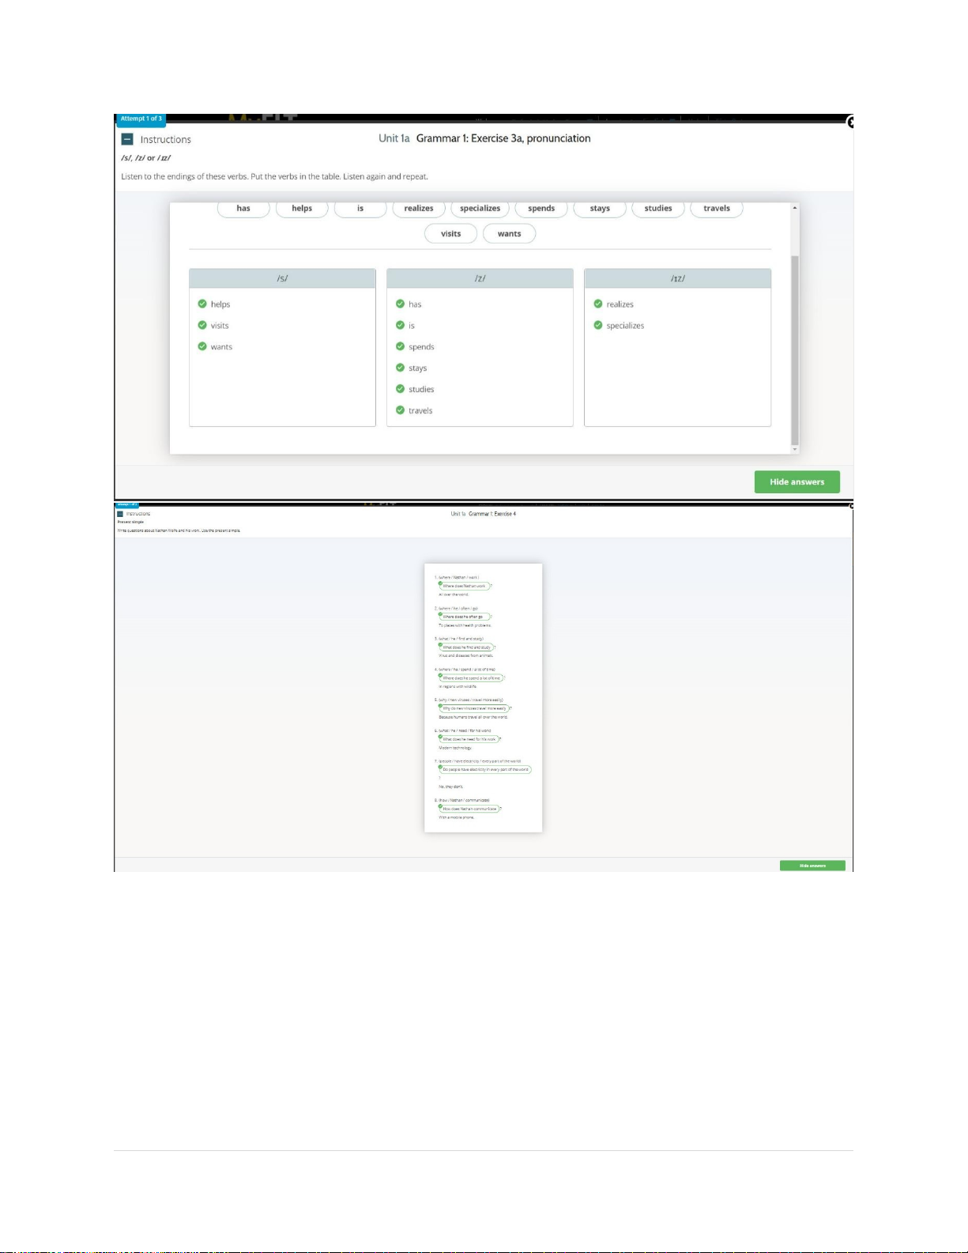Image resolution: width=968 pixels, height=1253 pixels.
Task: Click green checkmark beside 'helps' in /s/
Action: 202,304
